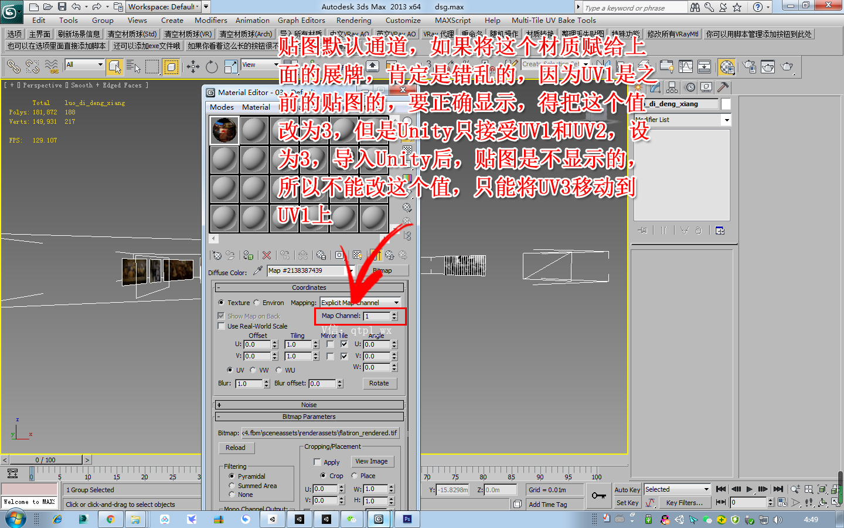This screenshot has height=528, width=844.
Task: Open the View reference coordinate dropdown
Action: (260, 65)
